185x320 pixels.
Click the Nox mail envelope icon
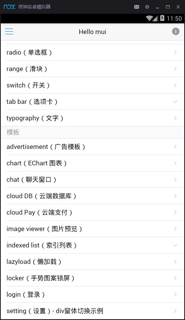(x=136, y=7)
